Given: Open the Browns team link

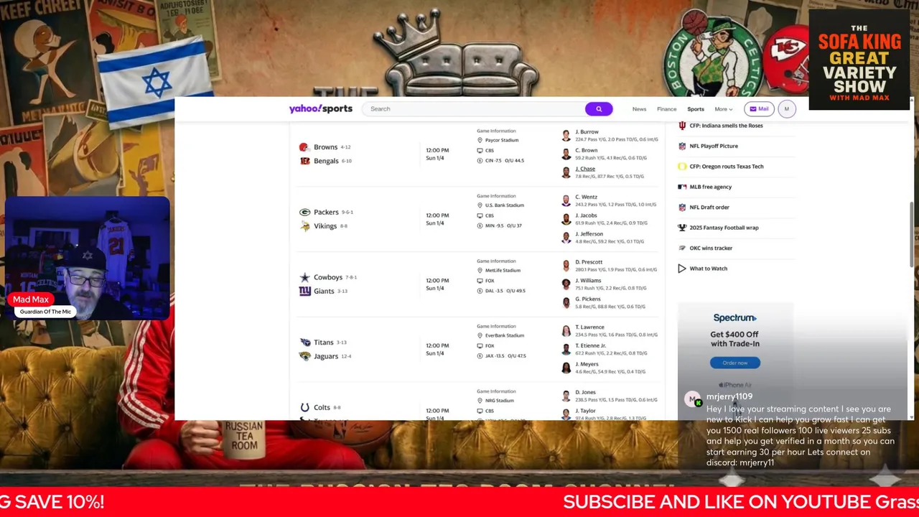Looking at the screenshot, I should (325, 147).
